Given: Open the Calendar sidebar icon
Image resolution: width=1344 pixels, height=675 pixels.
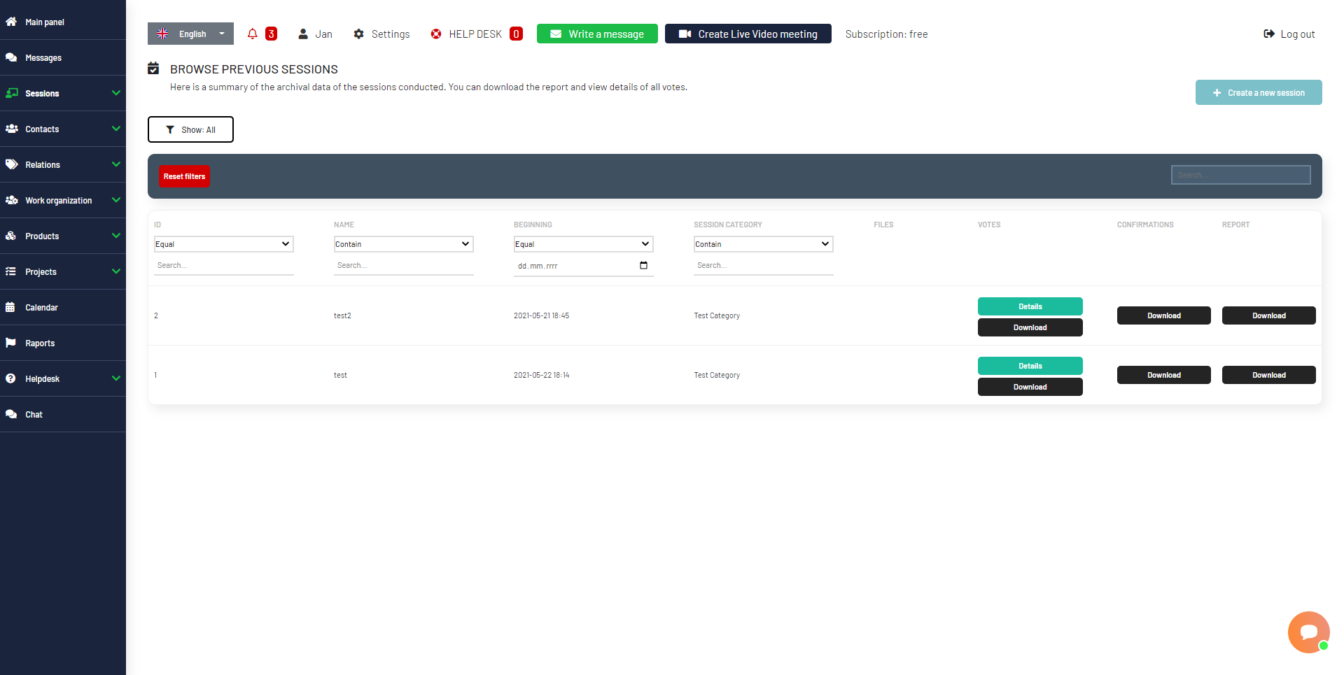Looking at the screenshot, I should (x=12, y=307).
